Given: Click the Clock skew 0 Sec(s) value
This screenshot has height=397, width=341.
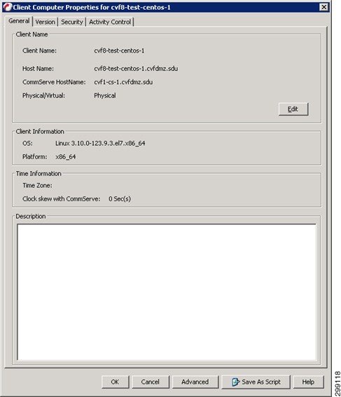Looking at the screenshot, I should click(x=120, y=199).
